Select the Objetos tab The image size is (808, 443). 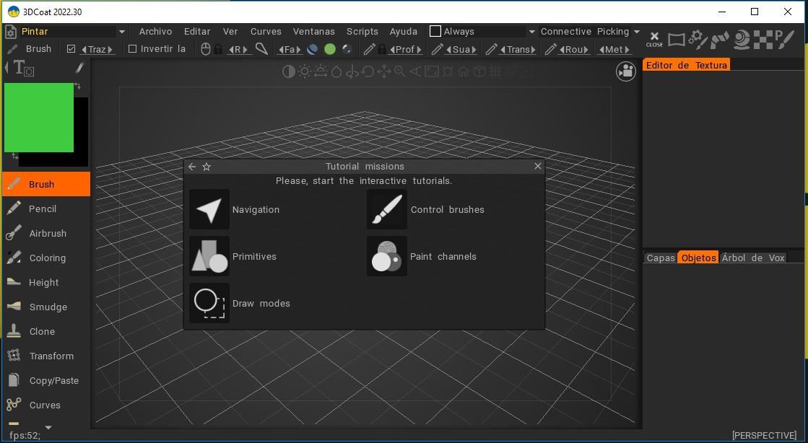pyautogui.click(x=698, y=258)
